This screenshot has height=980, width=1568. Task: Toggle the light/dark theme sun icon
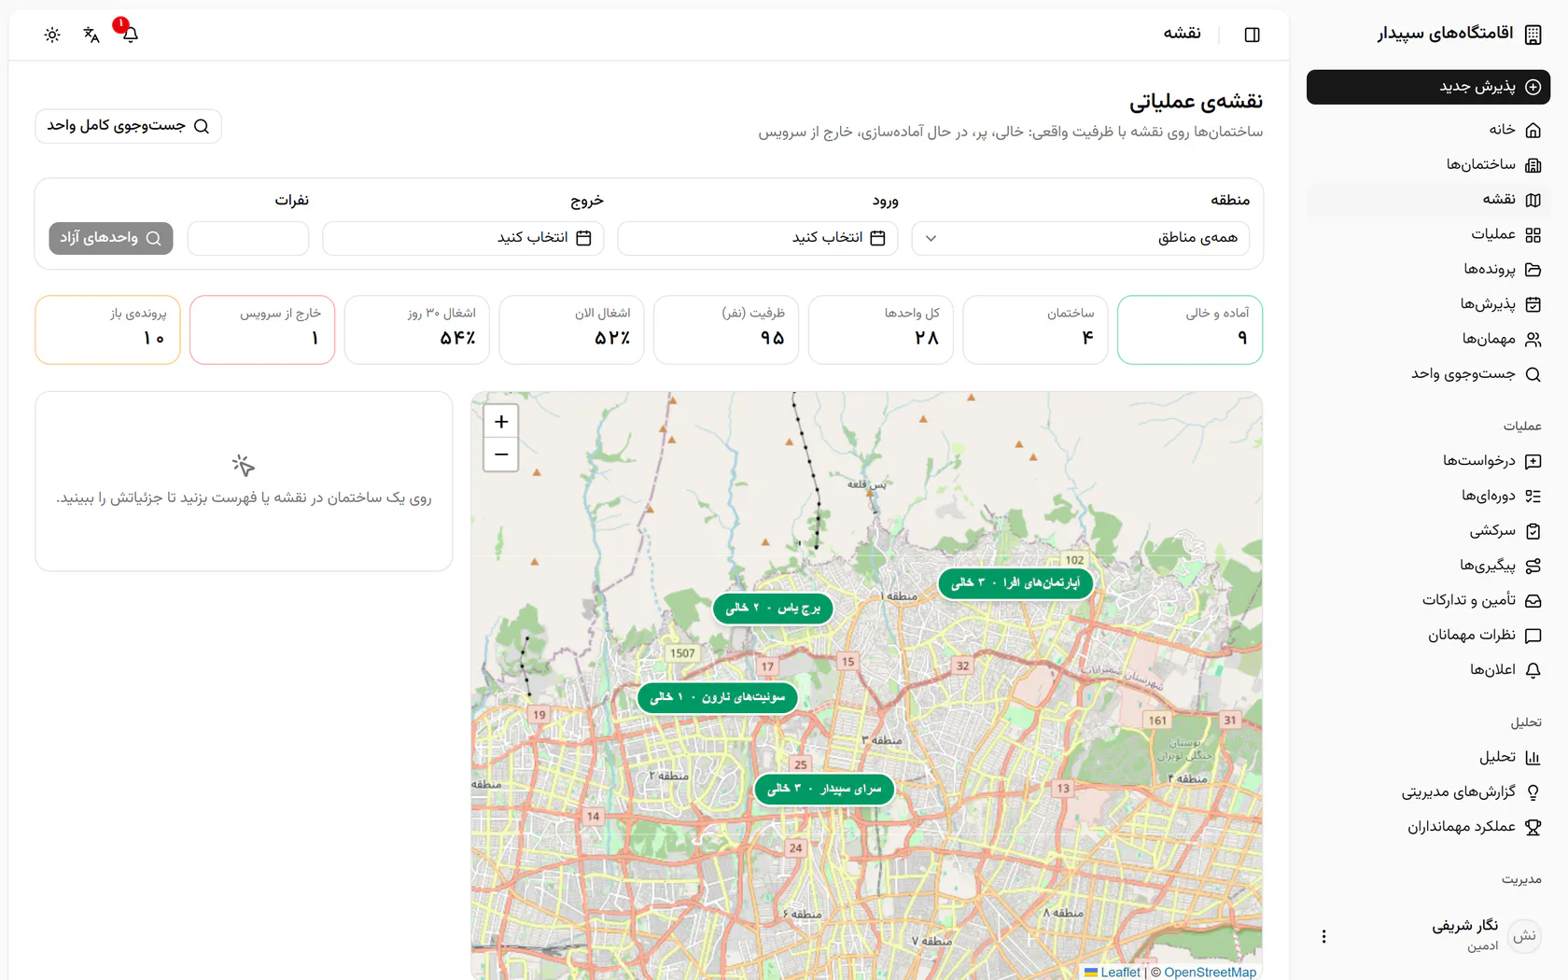tap(52, 35)
